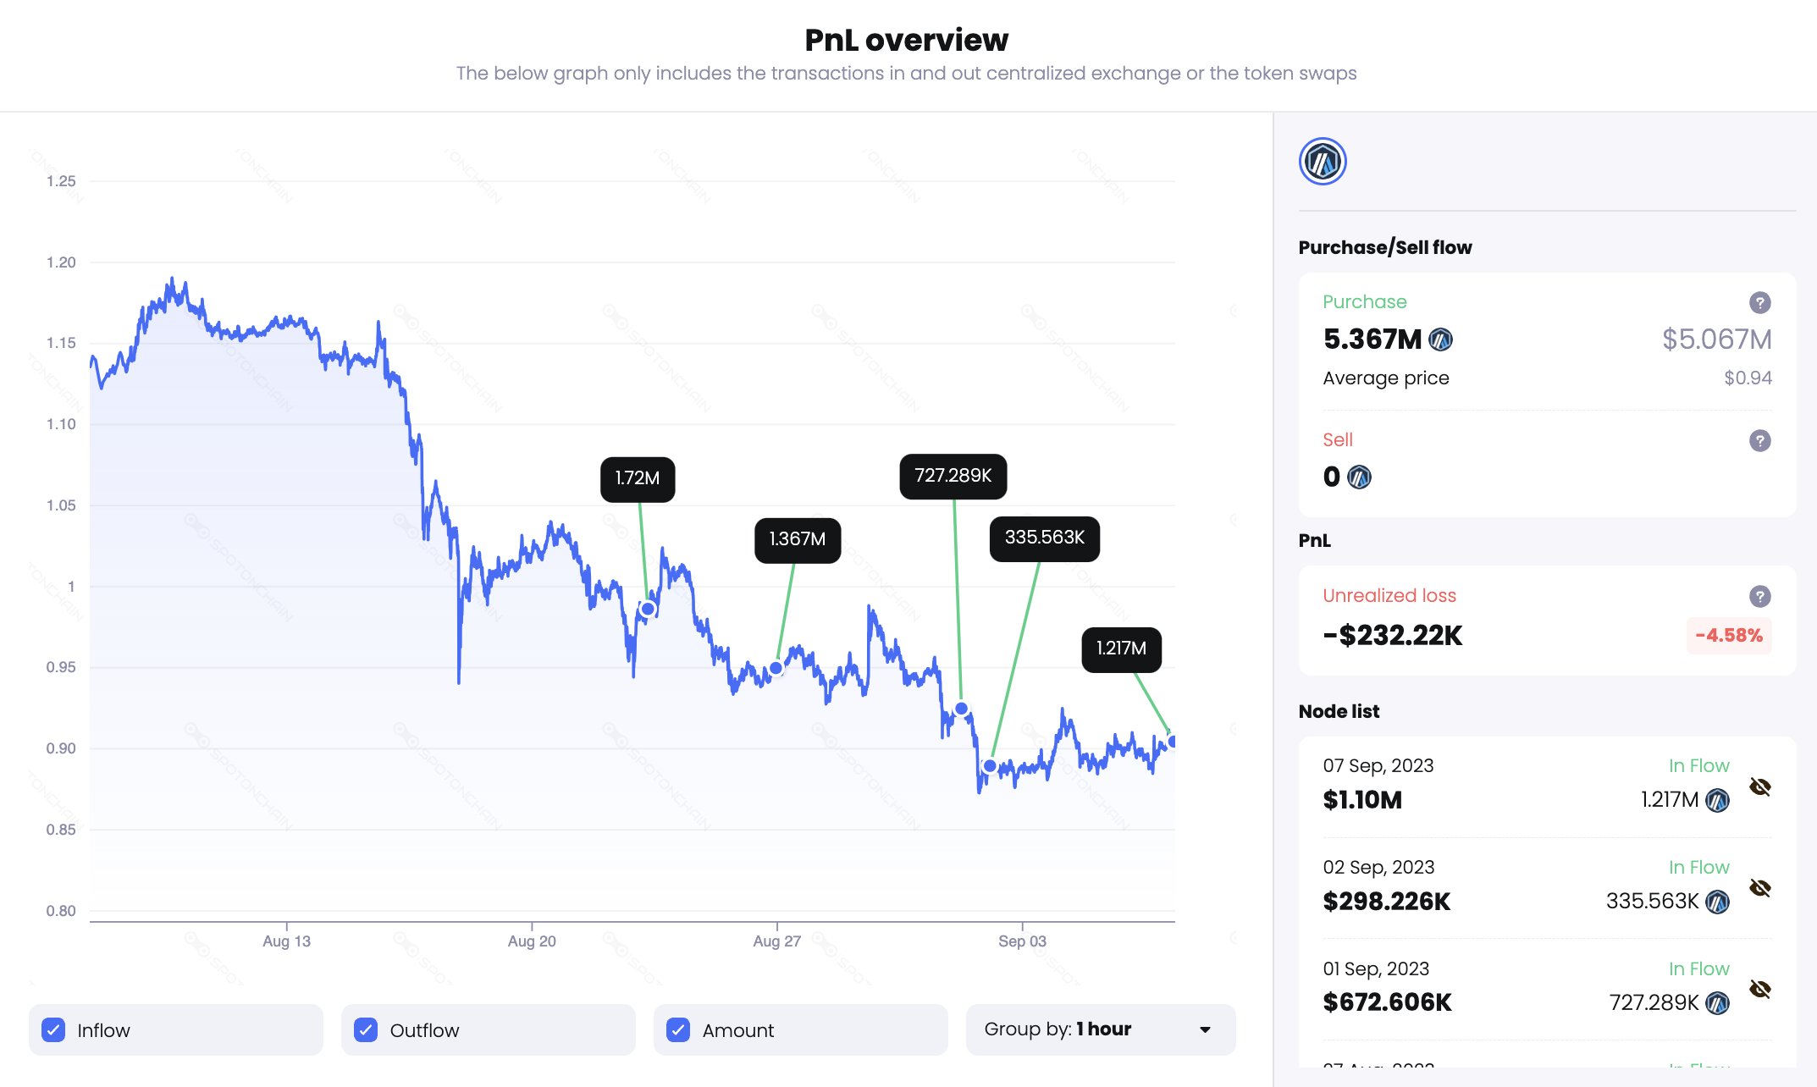
Task: Toggle the Amount checkbox
Action: coord(678,1030)
